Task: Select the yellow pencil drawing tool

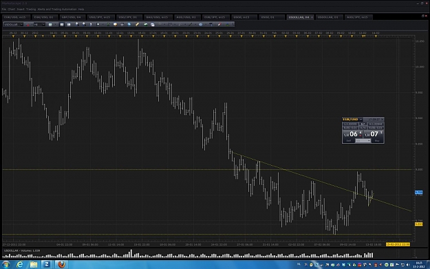Action: [x=137, y=24]
